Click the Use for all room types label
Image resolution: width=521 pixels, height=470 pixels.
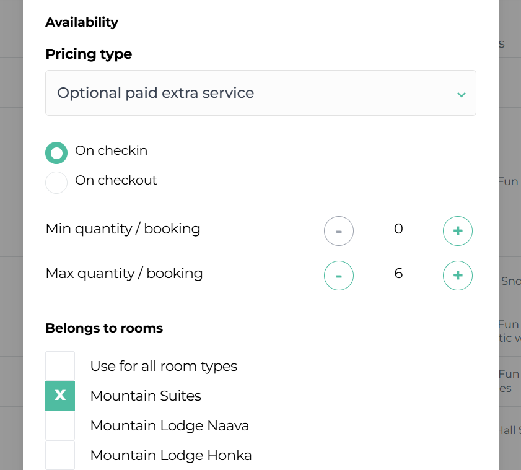[x=164, y=366]
